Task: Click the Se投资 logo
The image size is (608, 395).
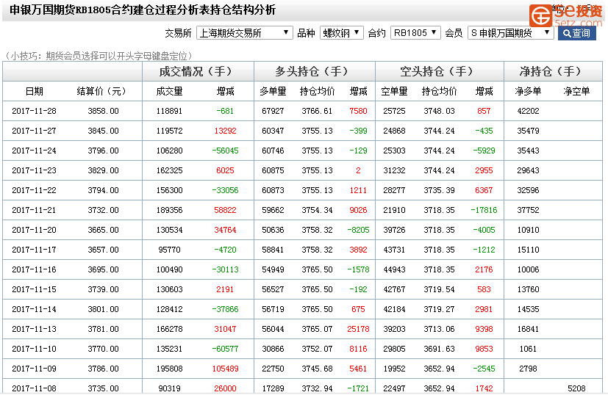Action: click(x=565, y=15)
